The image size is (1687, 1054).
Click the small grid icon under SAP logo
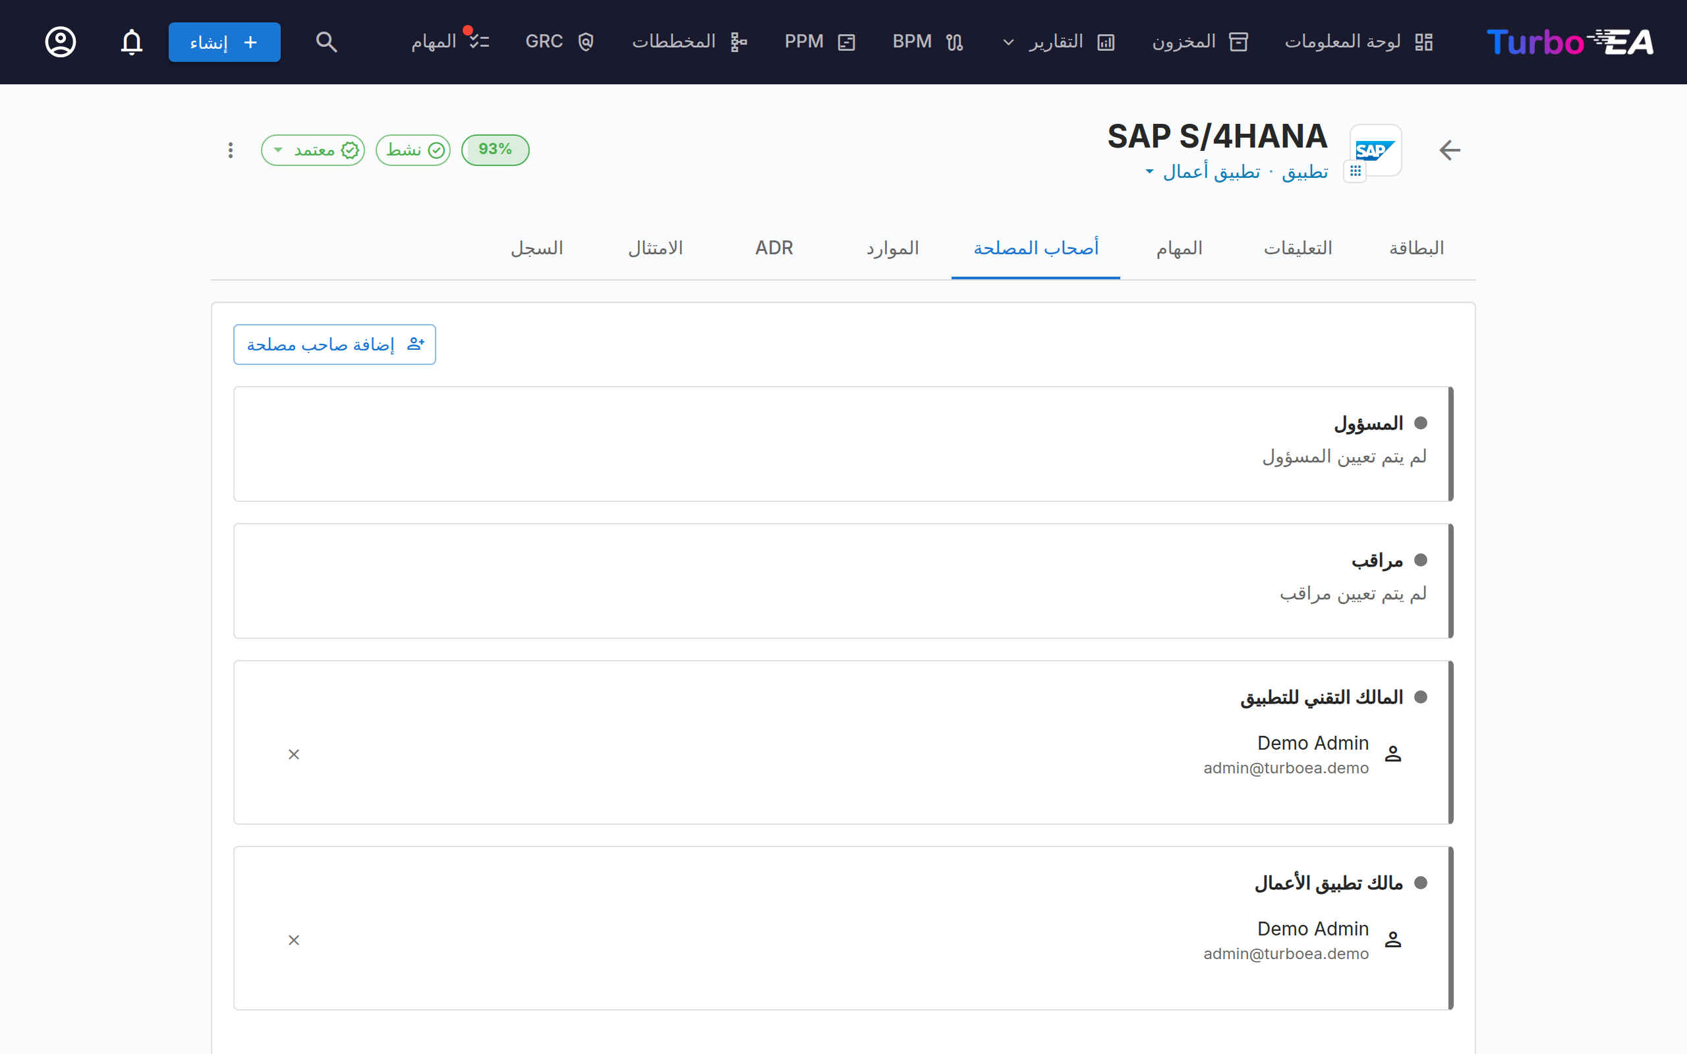coord(1355,171)
